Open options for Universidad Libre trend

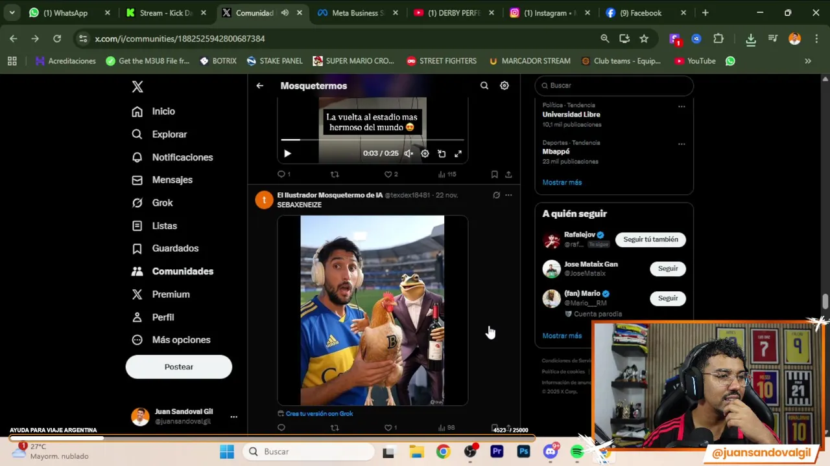[682, 107]
